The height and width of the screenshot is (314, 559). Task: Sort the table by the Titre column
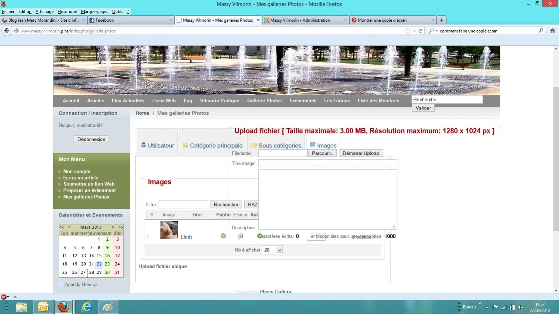pos(197,215)
